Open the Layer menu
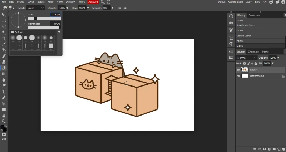 click(31, 2)
